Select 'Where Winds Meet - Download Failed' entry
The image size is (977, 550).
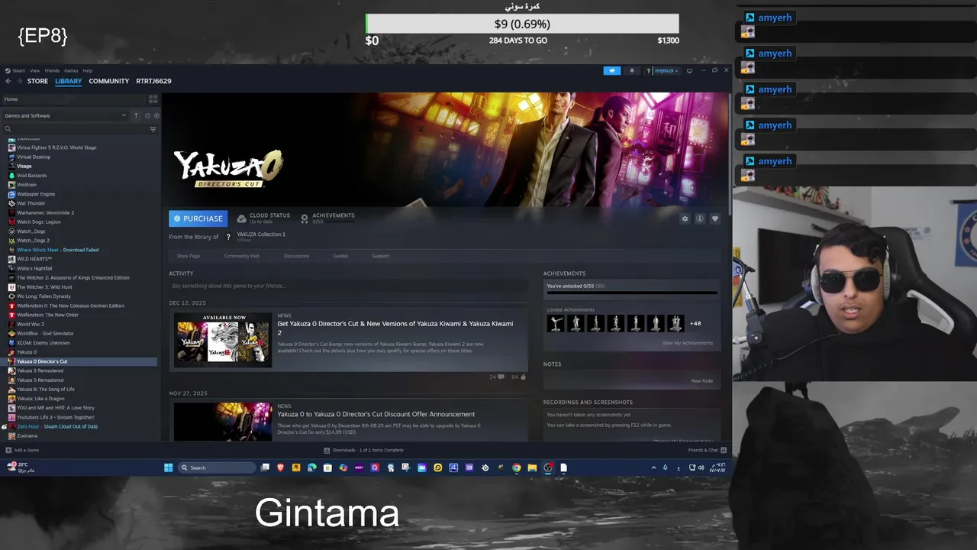[x=57, y=250]
